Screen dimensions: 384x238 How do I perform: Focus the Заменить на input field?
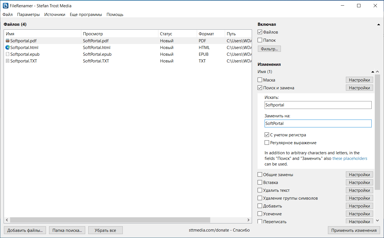(318, 123)
